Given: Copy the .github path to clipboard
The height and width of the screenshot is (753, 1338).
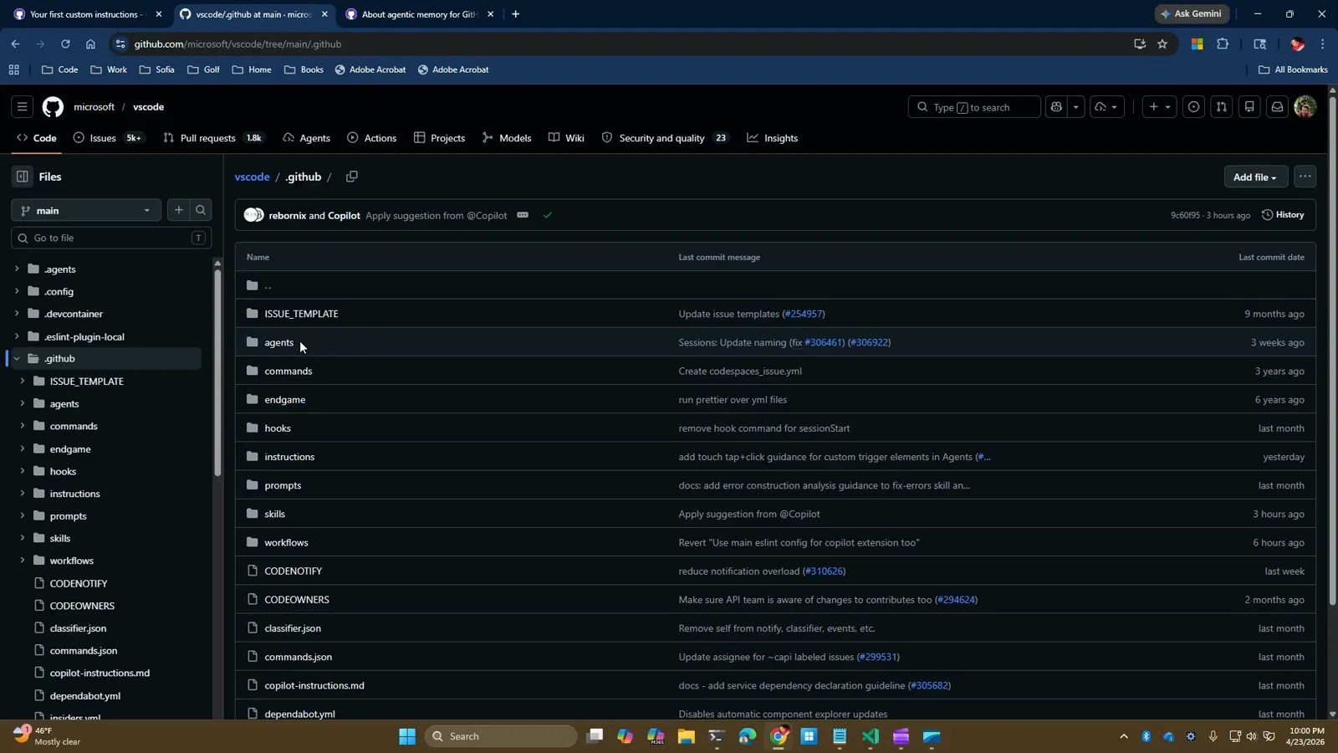Looking at the screenshot, I should pyautogui.click(x=352, y=177).
